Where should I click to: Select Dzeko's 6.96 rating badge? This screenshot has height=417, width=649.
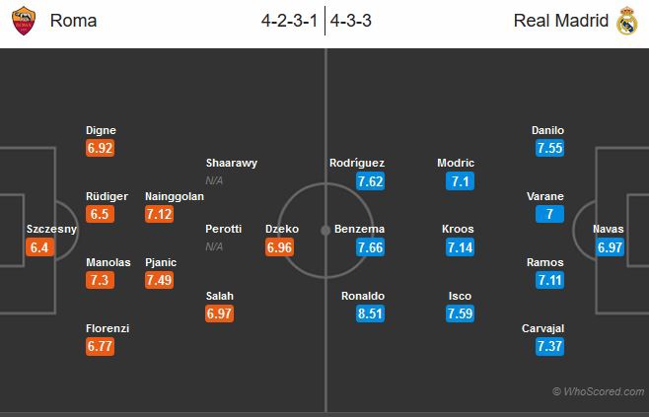point(280,247)
